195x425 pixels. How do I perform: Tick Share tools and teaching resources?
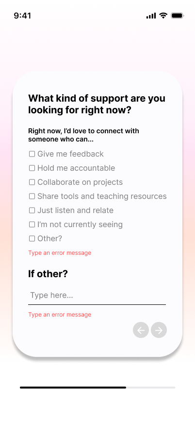(x=32, y=196)
